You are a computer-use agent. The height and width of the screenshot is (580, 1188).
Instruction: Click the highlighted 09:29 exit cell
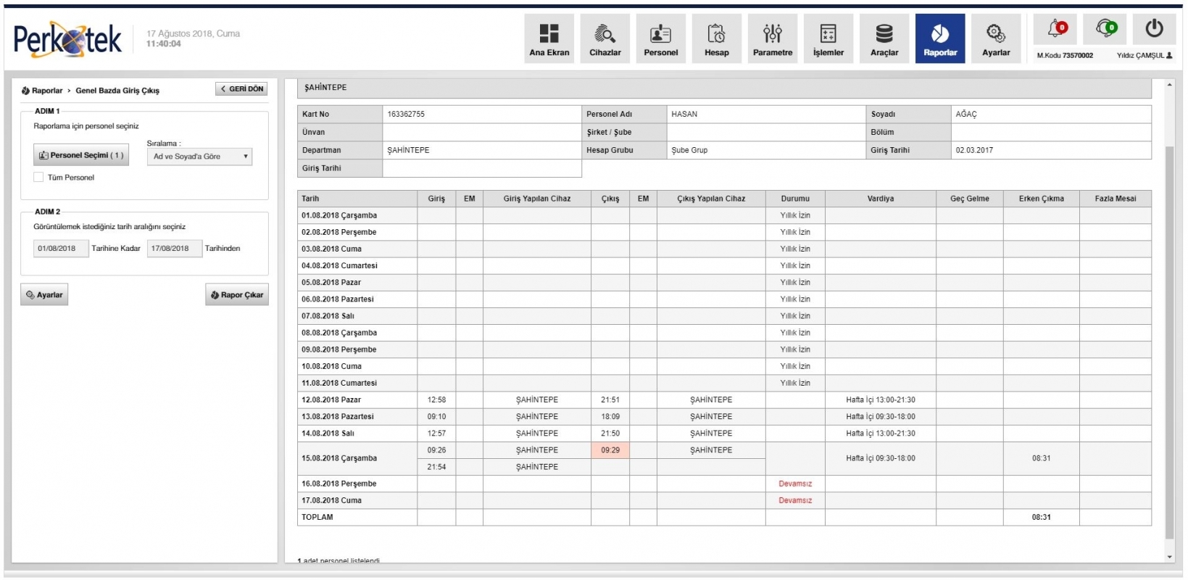[610, 450]
